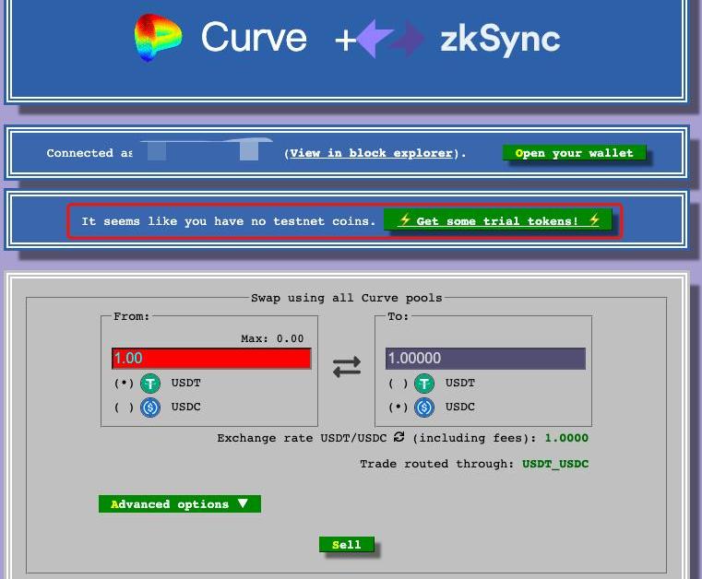This screenshot has height=579, width=702.
Task: Swap From and To currencies with arrows icon
Action: pyautogui.click(x=347, y=366)
